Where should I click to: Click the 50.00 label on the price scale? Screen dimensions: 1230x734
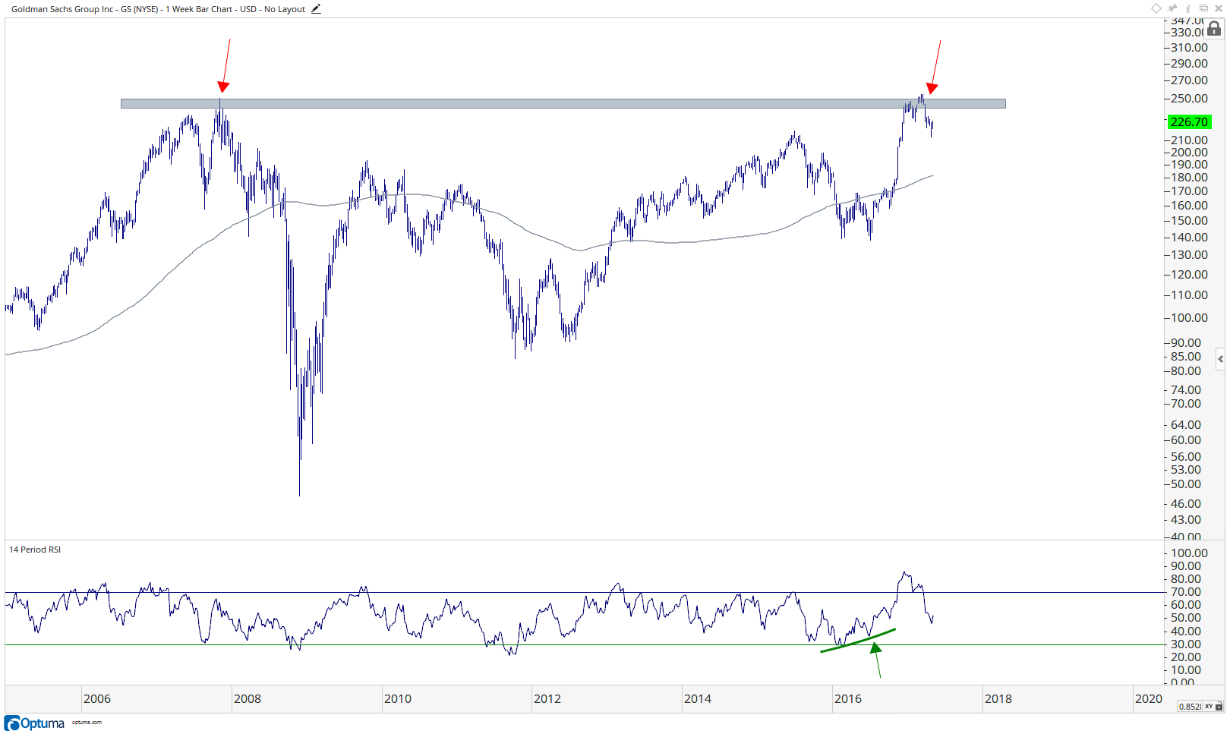[1186, 484]
